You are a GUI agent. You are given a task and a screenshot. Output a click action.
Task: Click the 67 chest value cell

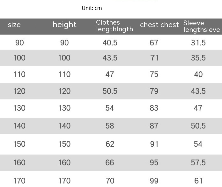154,43
